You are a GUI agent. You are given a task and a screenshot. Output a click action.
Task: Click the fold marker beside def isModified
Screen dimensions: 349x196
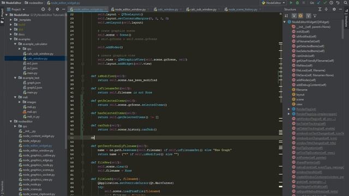[82, 76]
